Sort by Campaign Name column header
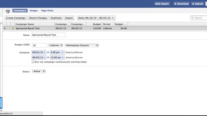This screenshot has height=116, width=207. click(34, 24)
